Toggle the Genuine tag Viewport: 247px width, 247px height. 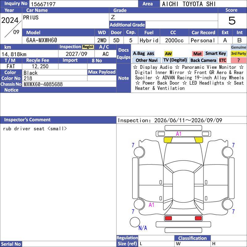(x=238, y=47)
